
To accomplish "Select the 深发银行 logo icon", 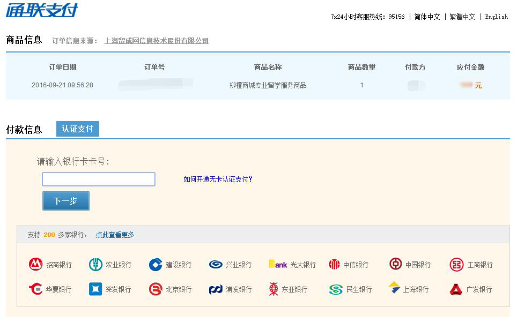I will (95, 289).
